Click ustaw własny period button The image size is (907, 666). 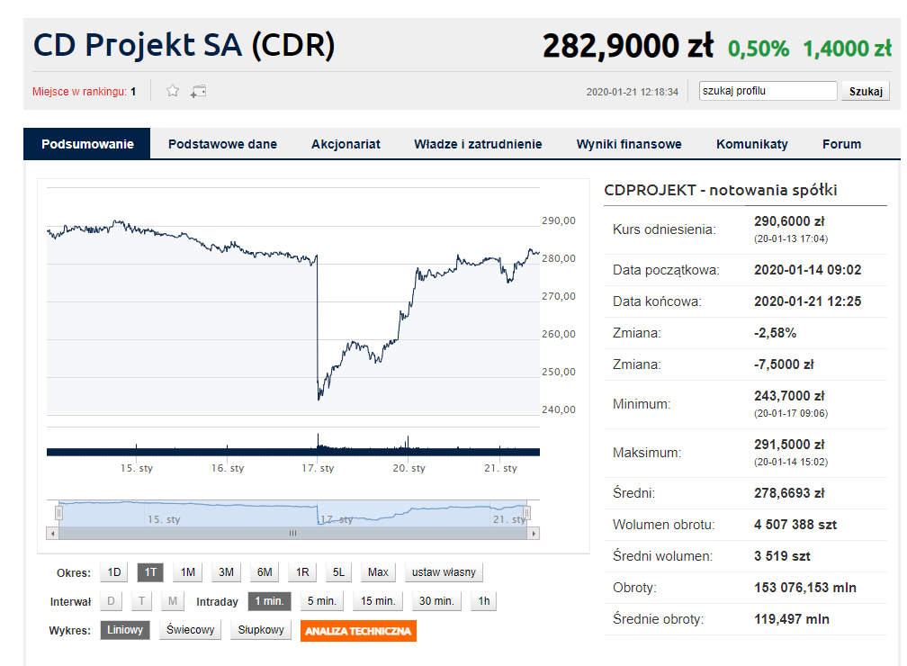point(444,572)
